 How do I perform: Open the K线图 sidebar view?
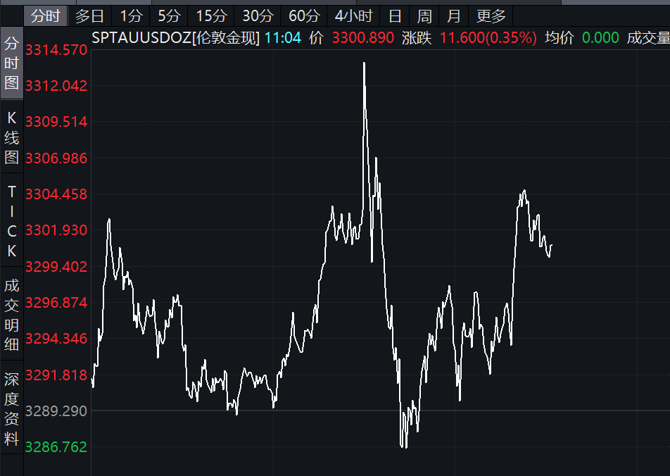[11, 137]
